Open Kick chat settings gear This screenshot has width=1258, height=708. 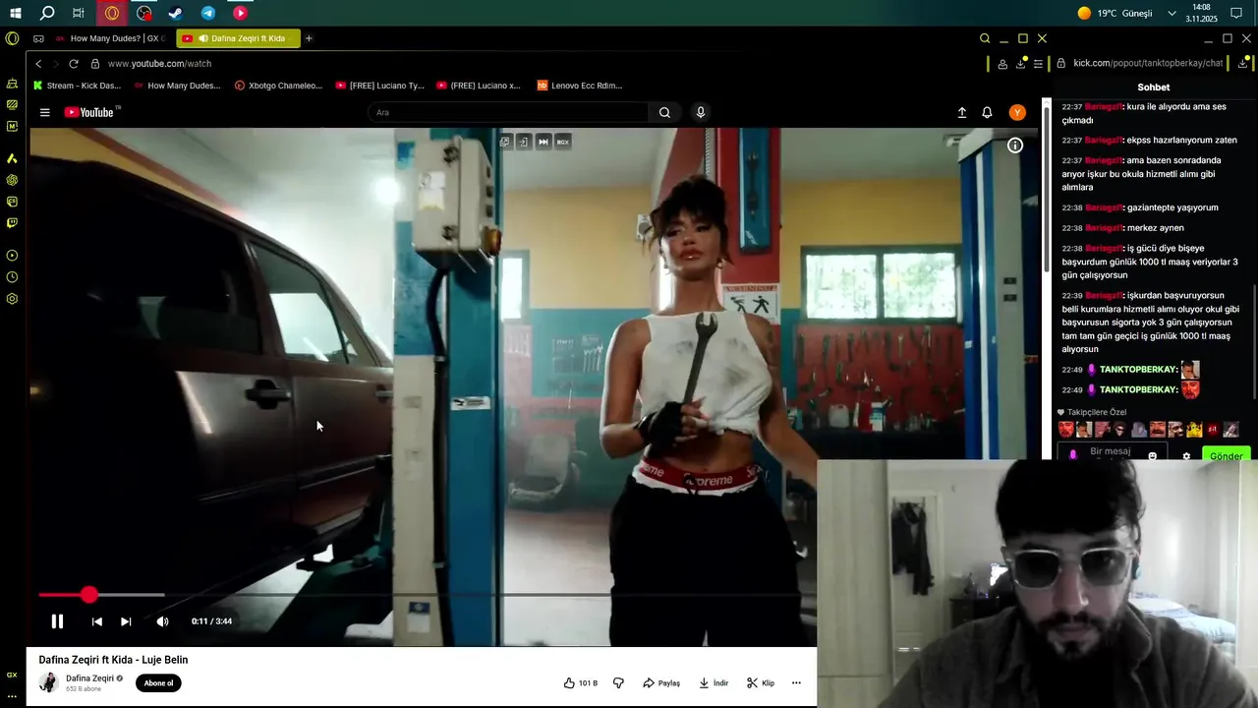pos(1186,456)
